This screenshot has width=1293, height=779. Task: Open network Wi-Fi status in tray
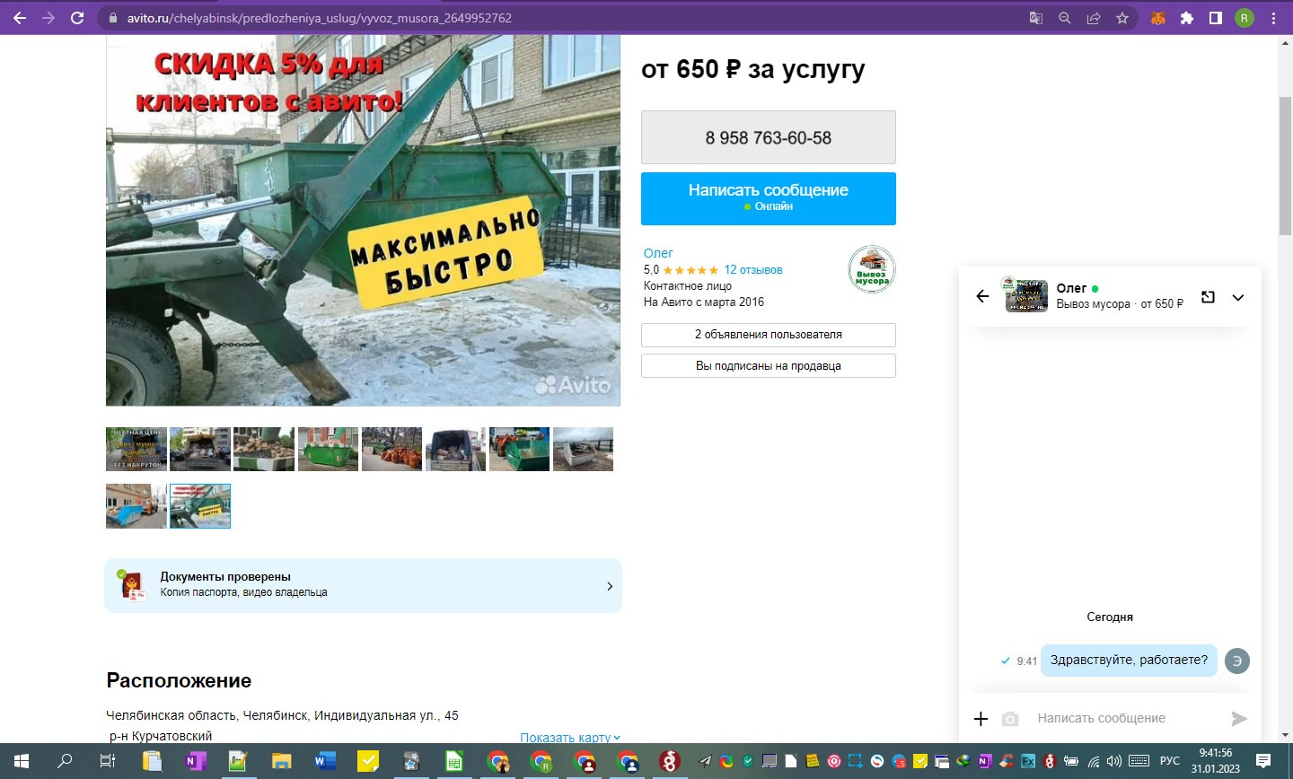click(x=1094, y=761)
